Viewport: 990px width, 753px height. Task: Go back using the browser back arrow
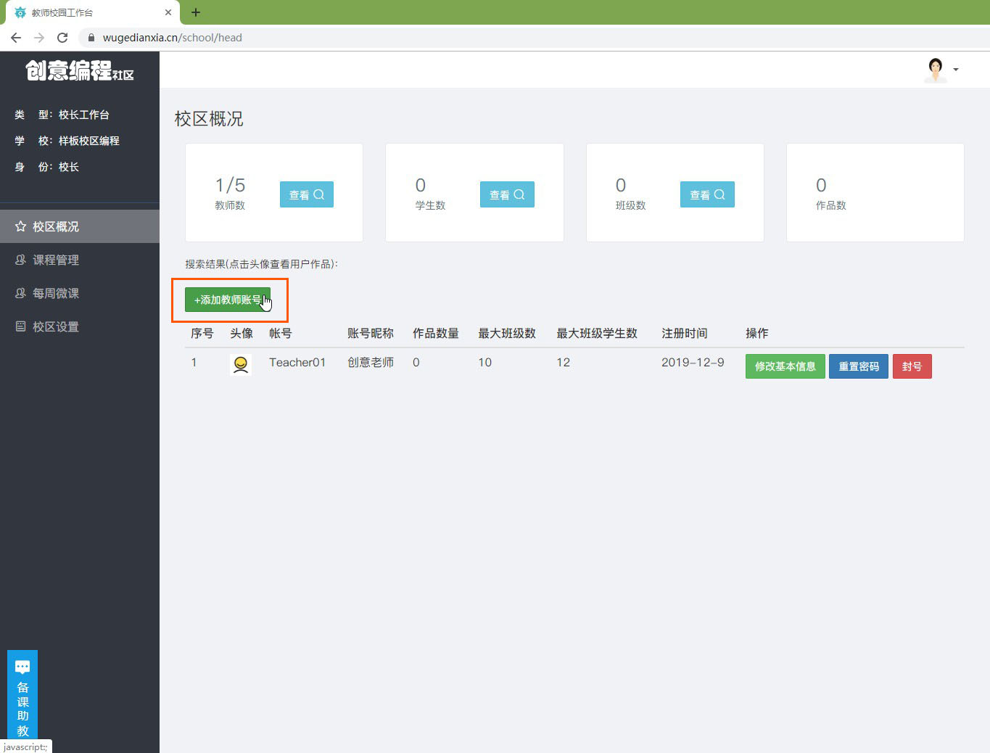[16, 38]
